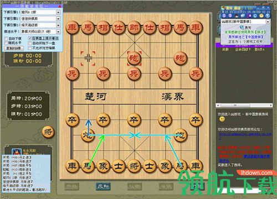
Task: Enable the 不允许对方悔棋 checkbox
Action: click(x=30, y=48)
